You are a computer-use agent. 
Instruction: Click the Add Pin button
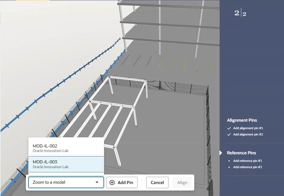click(122, 183)
